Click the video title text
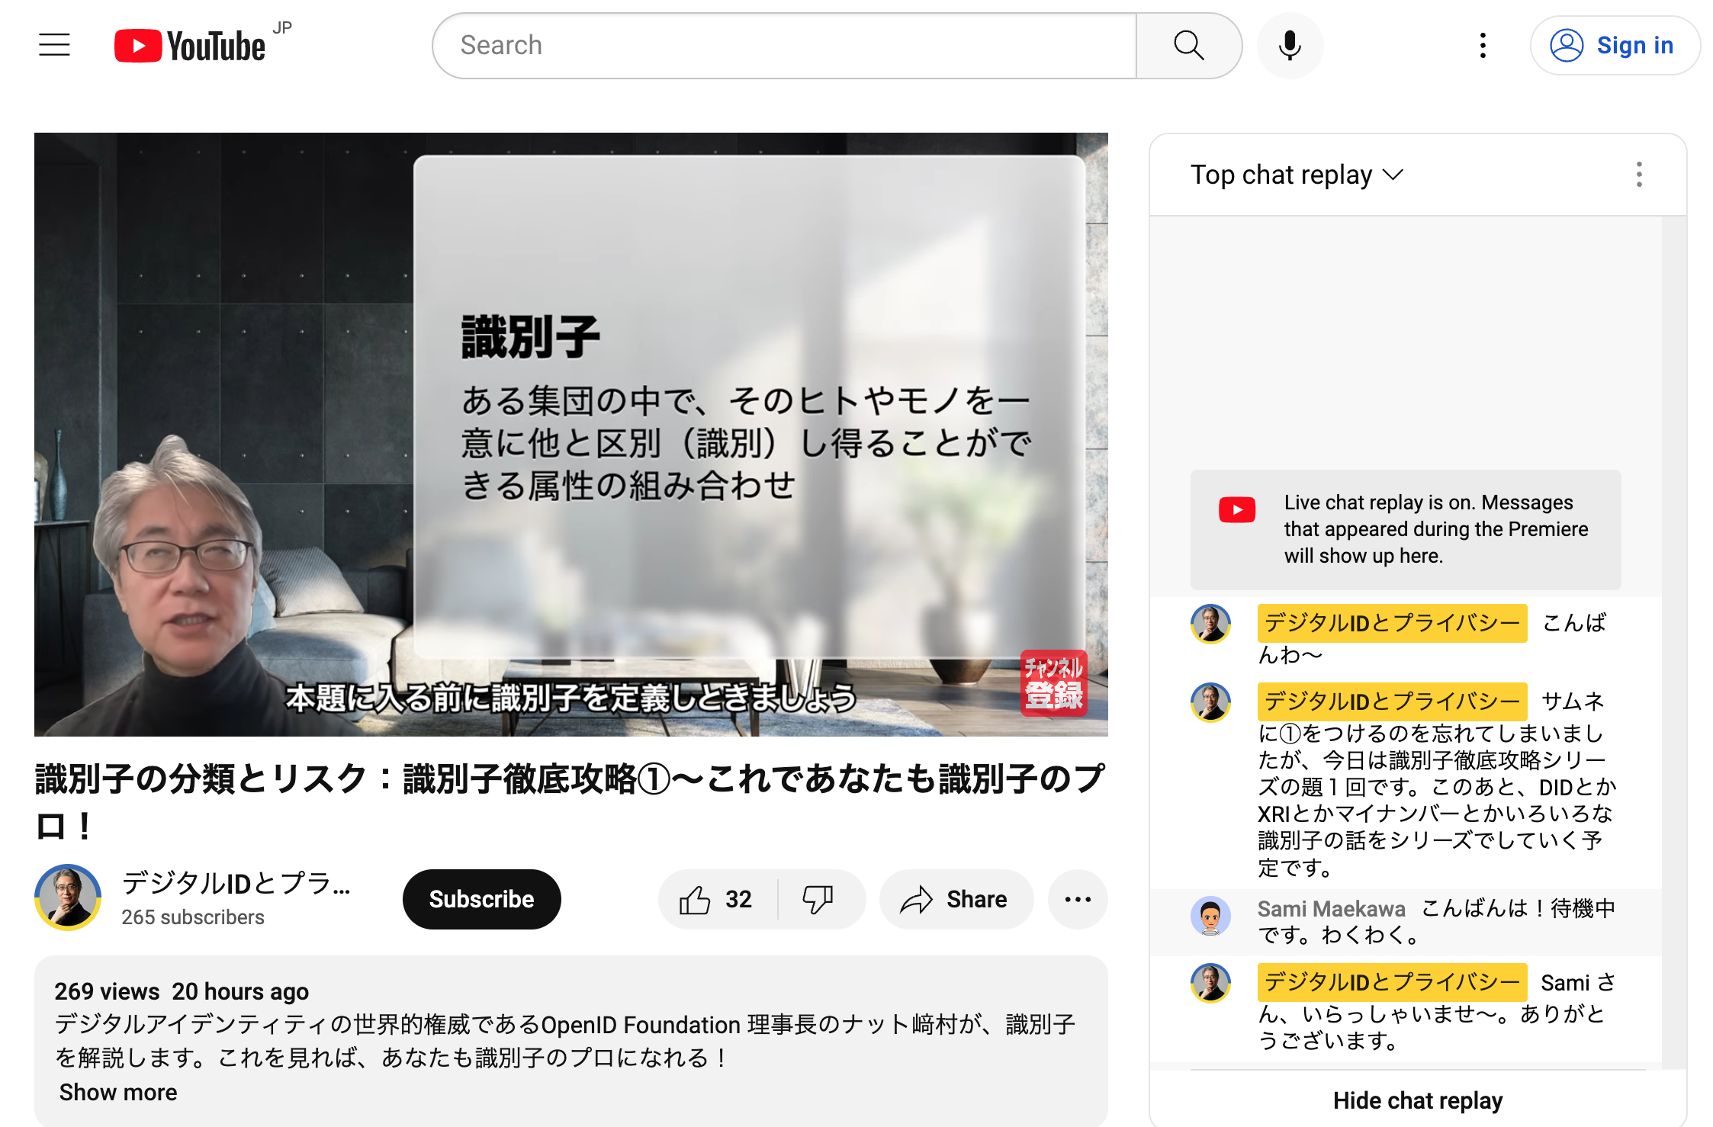 (570, 801)
